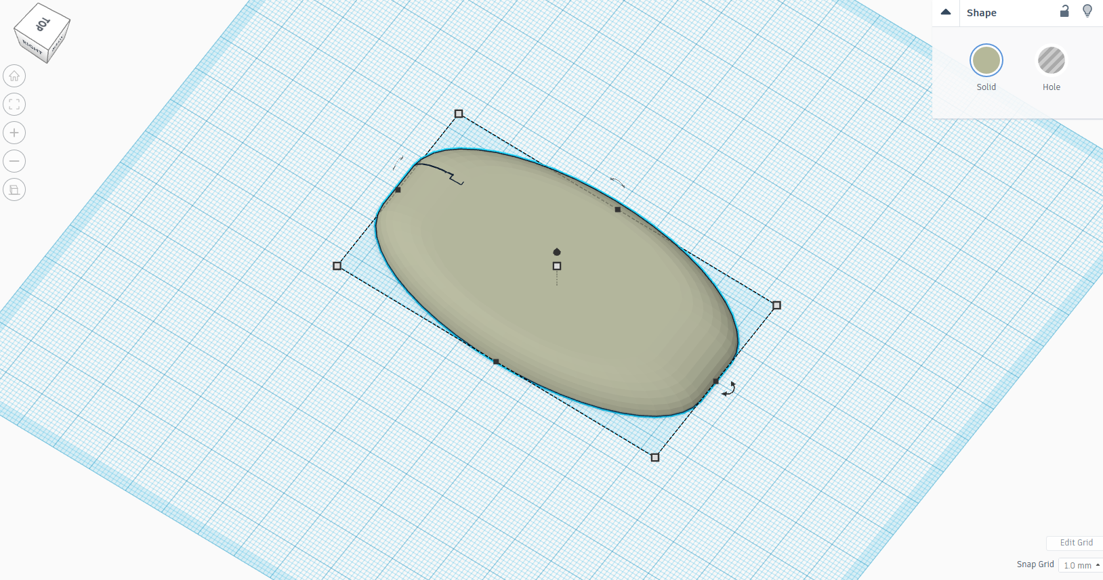Click the rightmost white corner resize handle
The width and height of the screenshot is (1103, 580).
coord(776,305)
